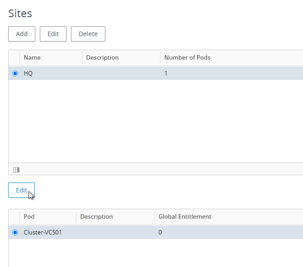Select the Cluster-VCS01 pod radio button

[x=15, y=232]
